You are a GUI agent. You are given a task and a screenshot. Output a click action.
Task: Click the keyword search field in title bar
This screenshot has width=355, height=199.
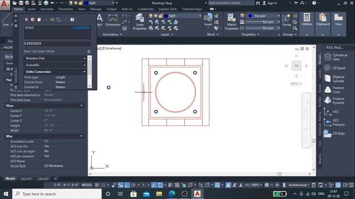click(231, 3)
